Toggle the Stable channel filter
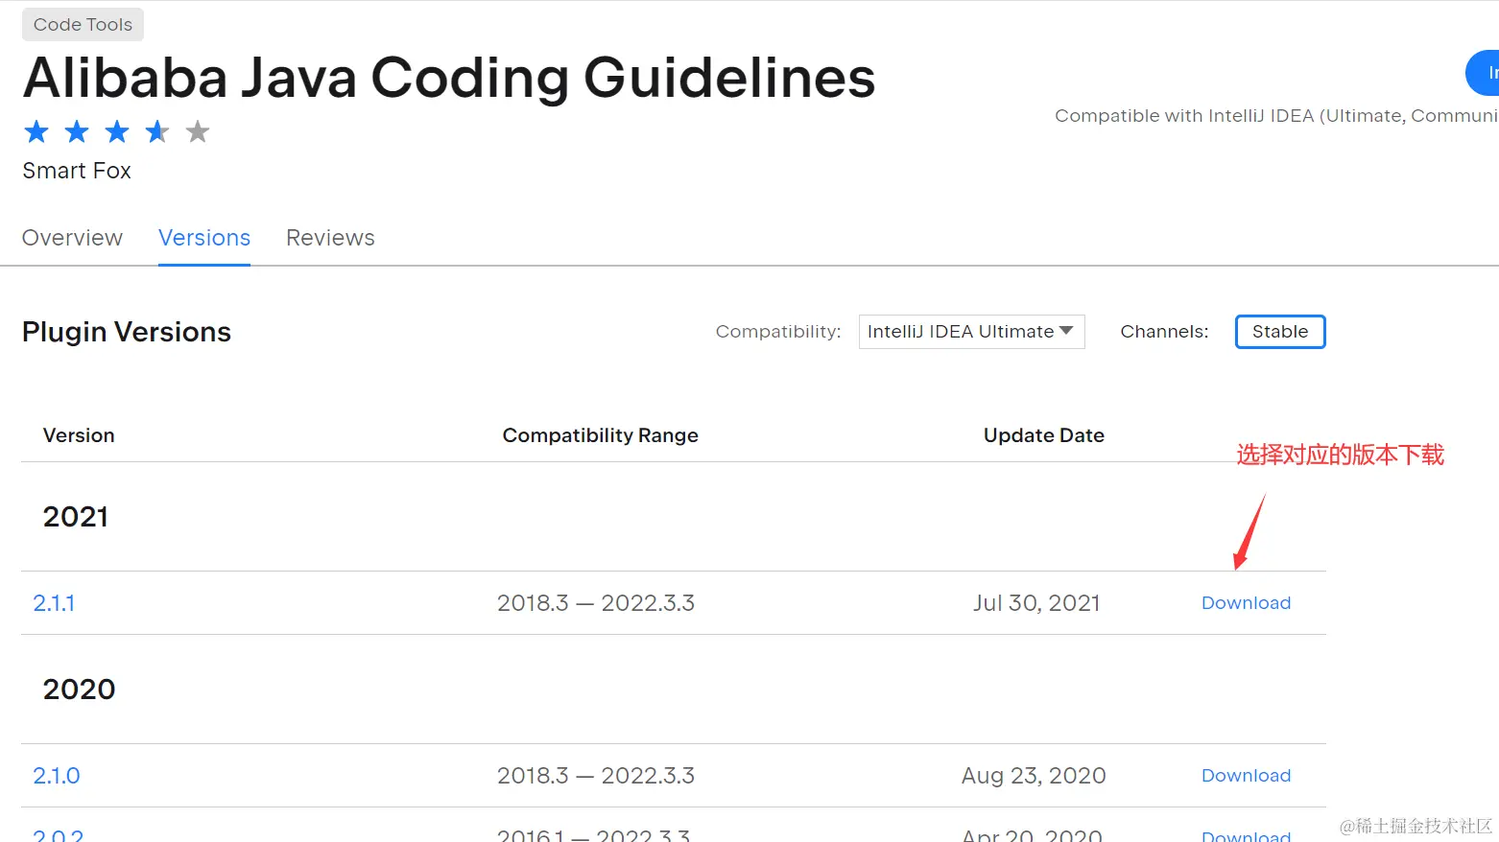 point(1279,332)
